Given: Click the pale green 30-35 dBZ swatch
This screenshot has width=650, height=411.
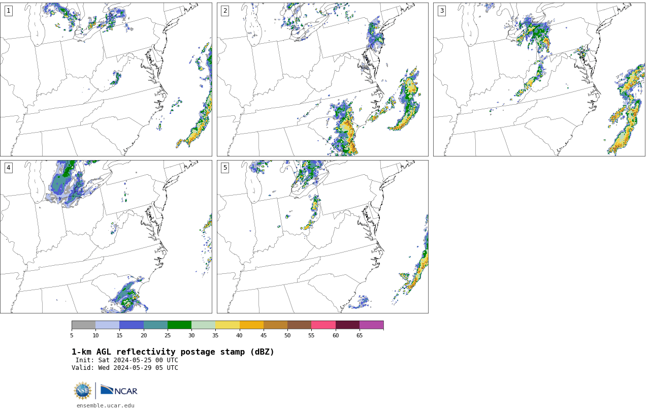Looking at the screenshot, I should pyautogui.click(x=204, y=325).
